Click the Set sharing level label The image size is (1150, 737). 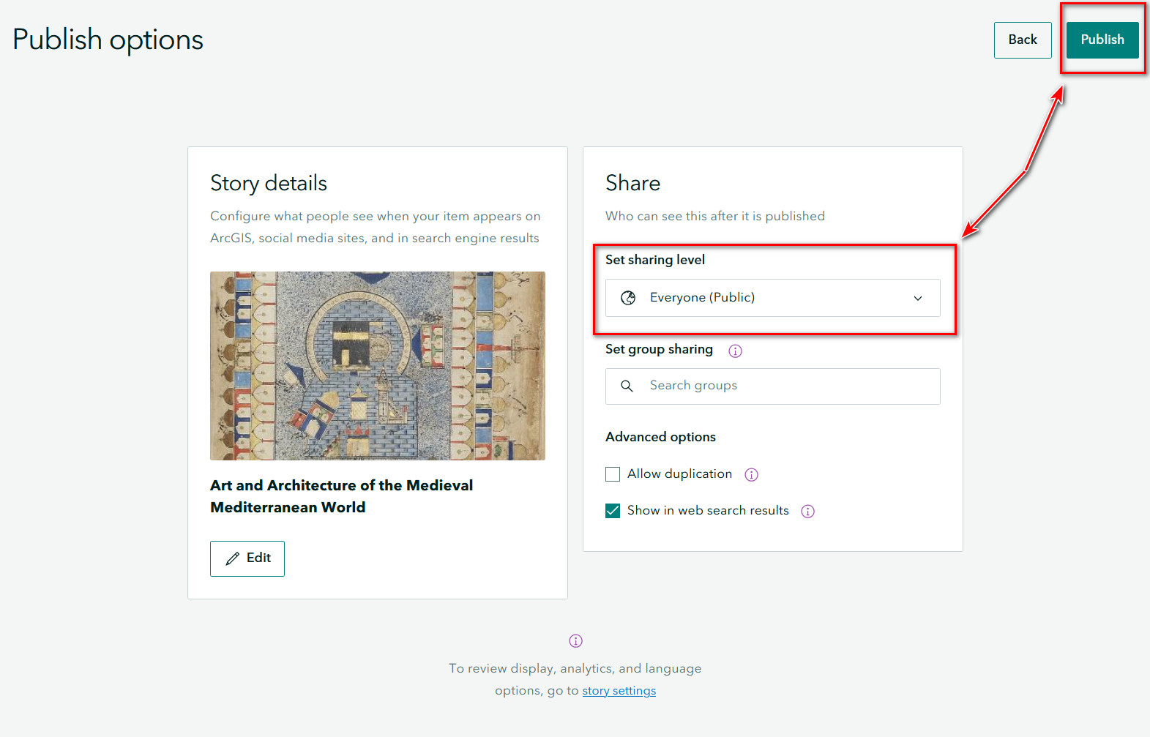[x=655, y=260]
